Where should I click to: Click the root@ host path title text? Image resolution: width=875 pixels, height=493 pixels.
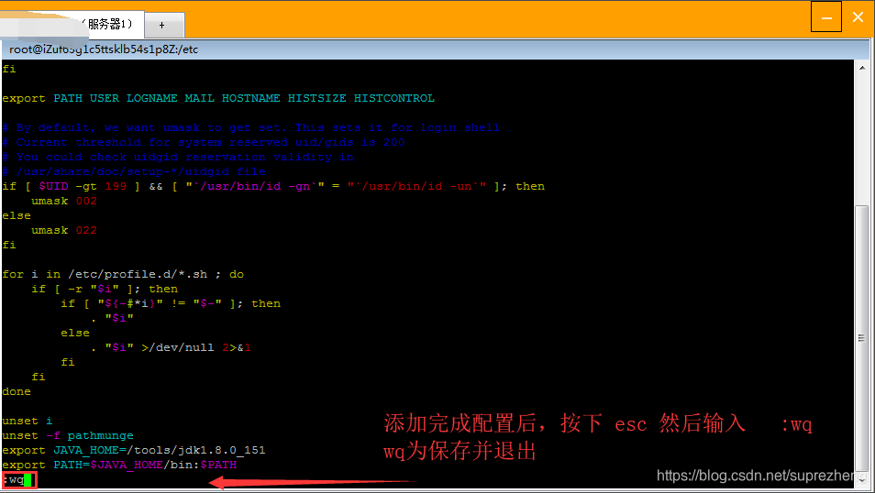104,49
